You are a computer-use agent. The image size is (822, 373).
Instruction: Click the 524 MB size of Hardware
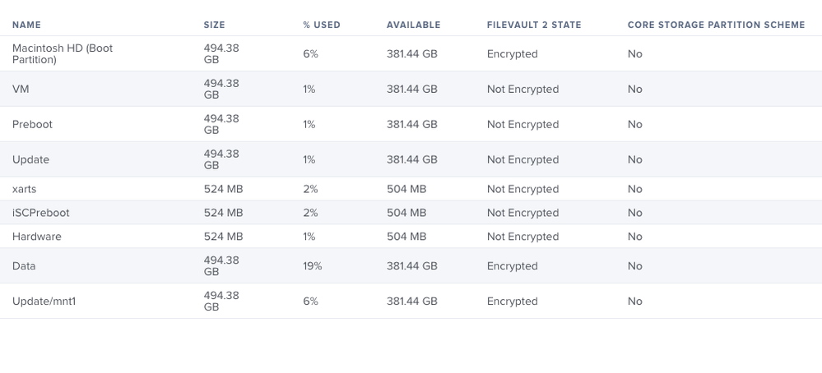pos(223,237)
